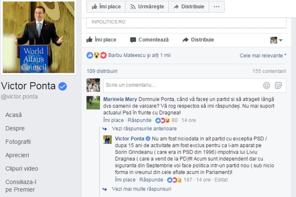
Task: Click the post reactions emoji icons
Action: (97, 55)
